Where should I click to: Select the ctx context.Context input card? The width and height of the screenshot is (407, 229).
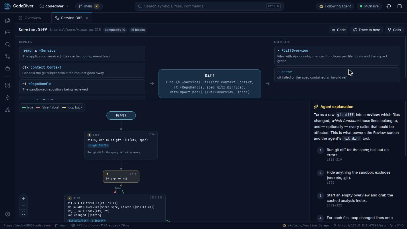(x=82, y=70)
